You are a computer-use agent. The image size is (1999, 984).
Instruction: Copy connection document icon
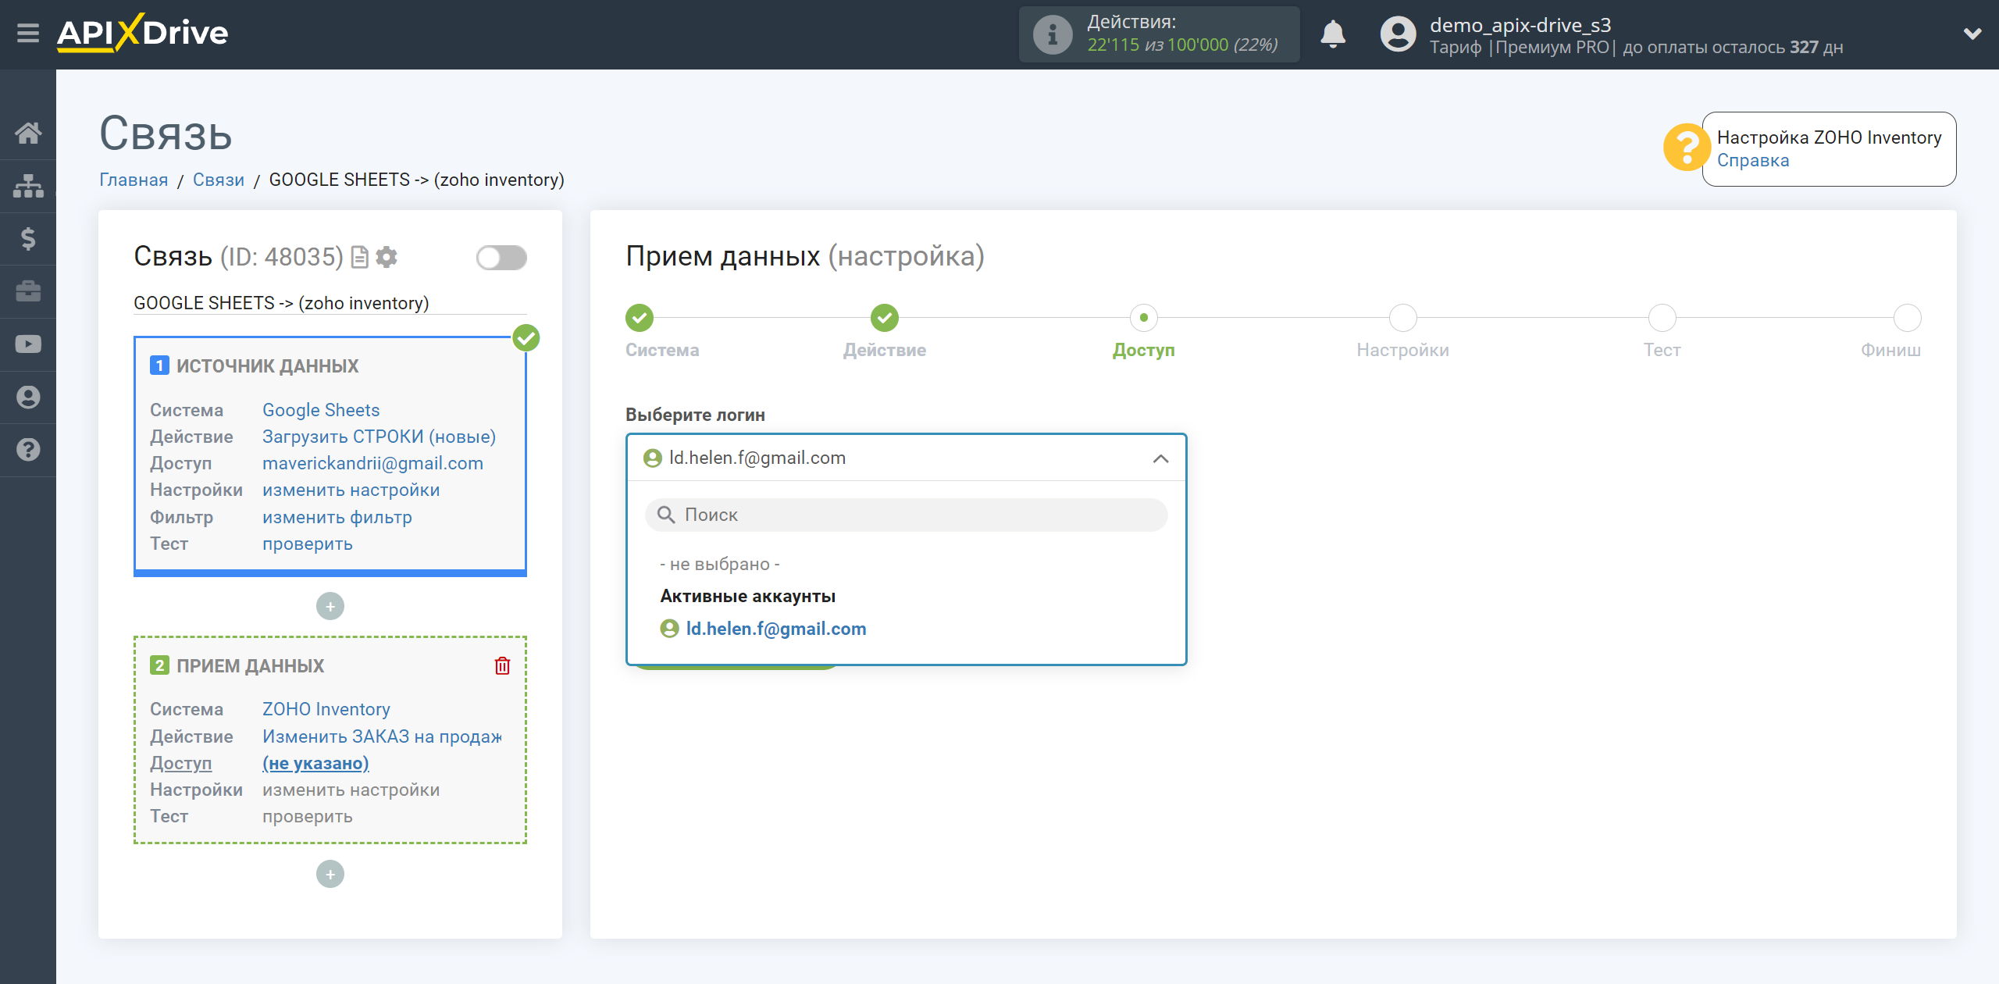(359, 257)
